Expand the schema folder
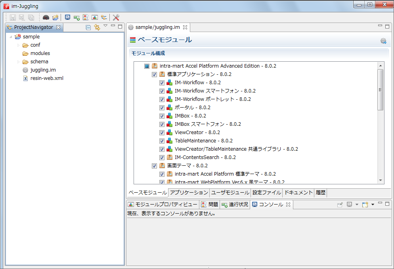394x269 pixels. click(18, 62)
